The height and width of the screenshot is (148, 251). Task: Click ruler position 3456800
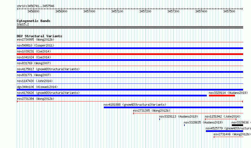point(33,11)
